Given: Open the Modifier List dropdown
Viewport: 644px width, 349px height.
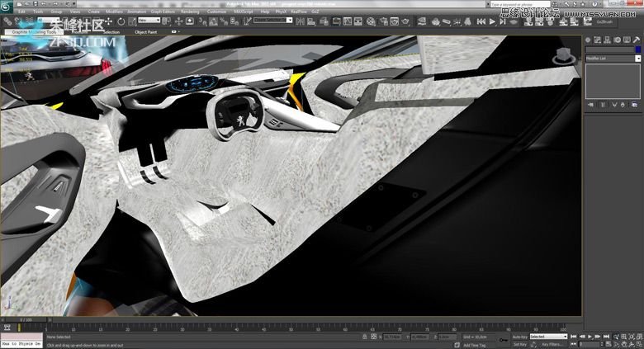Looking at the screenshot, I should pos(613,59).
